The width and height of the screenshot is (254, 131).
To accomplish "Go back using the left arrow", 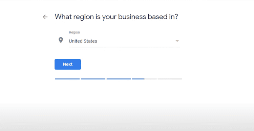I will pyautogui.click(x=45, y=17).
